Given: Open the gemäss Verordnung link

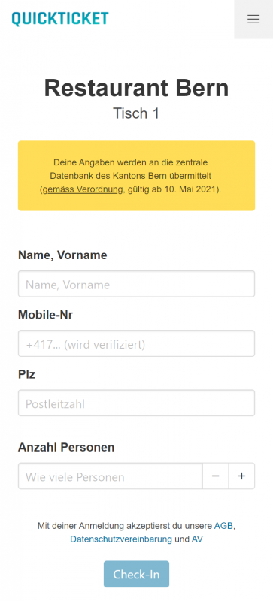Looking at the screenshot, I should tap(83, 189).
